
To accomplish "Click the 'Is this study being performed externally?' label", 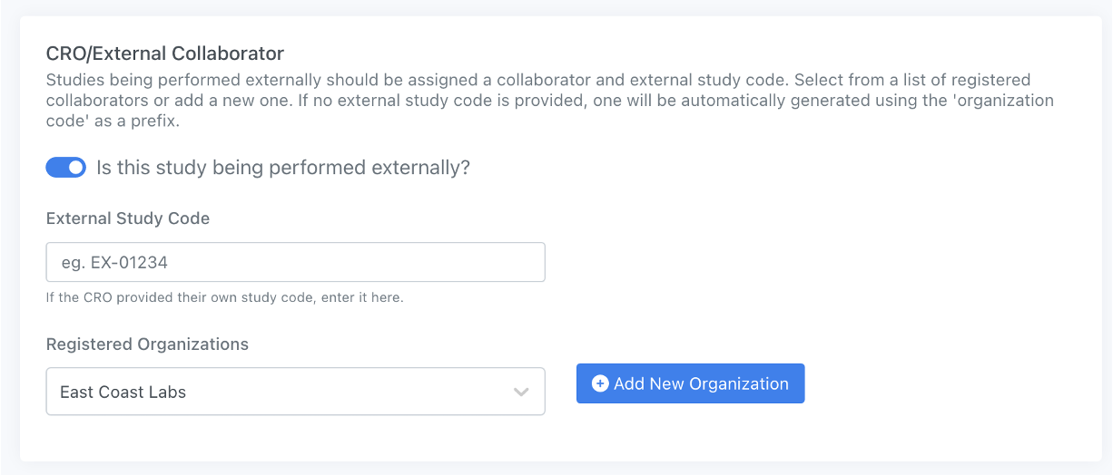I will pyautogui.click(x=282, y=168).
